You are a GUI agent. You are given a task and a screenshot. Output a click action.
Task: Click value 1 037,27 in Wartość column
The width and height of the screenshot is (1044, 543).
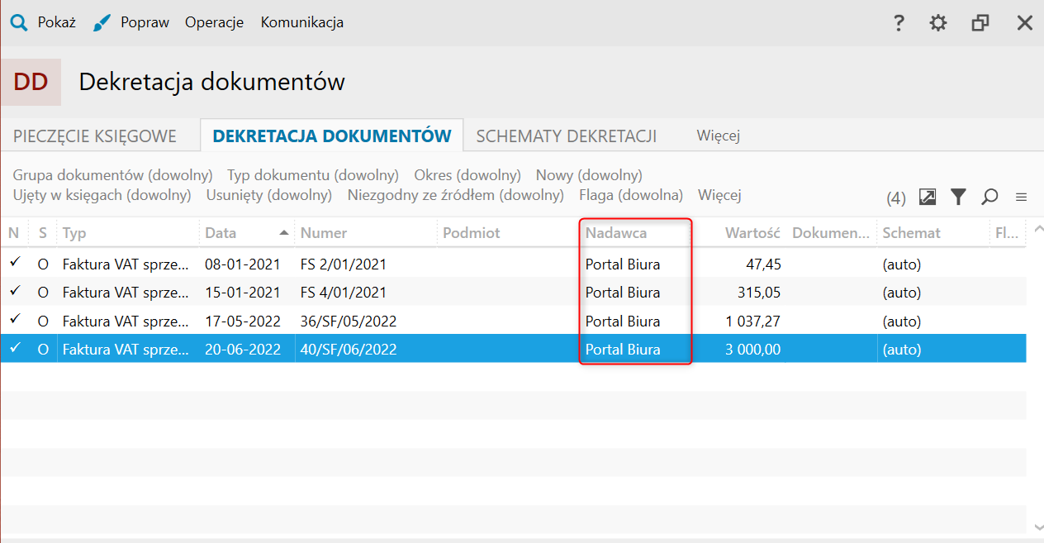(x=753, y=321)
